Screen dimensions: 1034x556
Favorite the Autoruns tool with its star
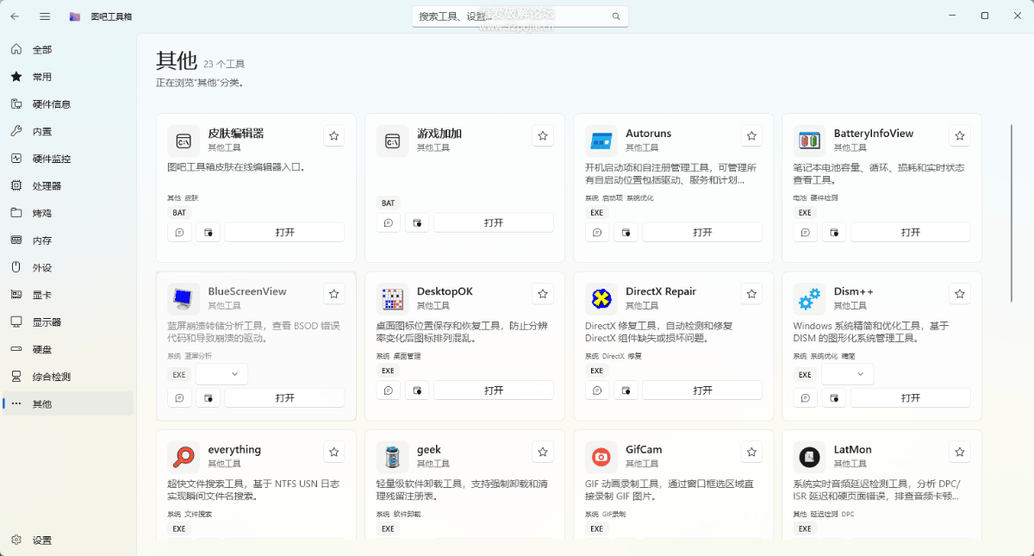(751, 136)
